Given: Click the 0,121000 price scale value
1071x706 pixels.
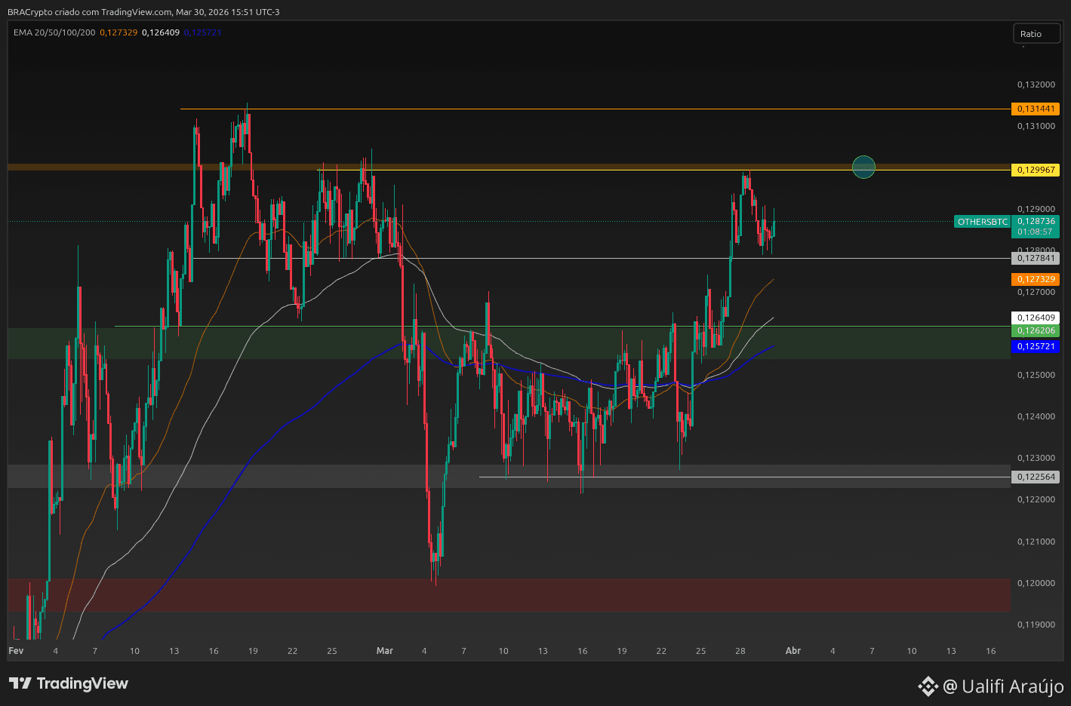Looking at the screenshot, I should tap(1036, 542).
